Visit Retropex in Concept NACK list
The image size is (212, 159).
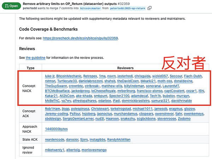pos(90,76)
